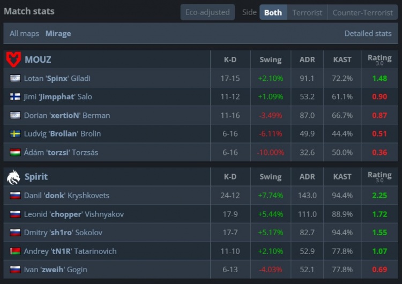
Task: Click the Russian flag beside donk
Action: [x=15, y=196]
